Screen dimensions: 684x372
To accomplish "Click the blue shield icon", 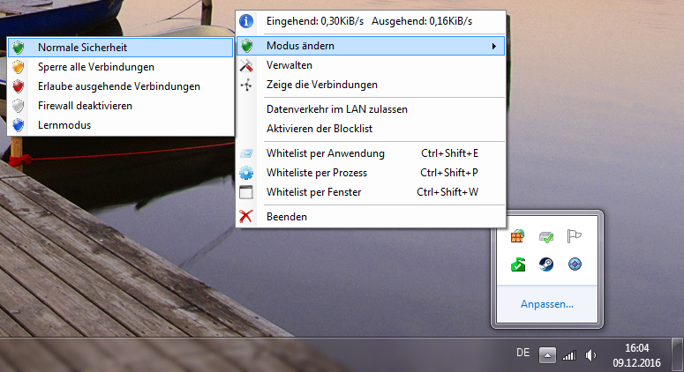I will (x=19, y=125).
